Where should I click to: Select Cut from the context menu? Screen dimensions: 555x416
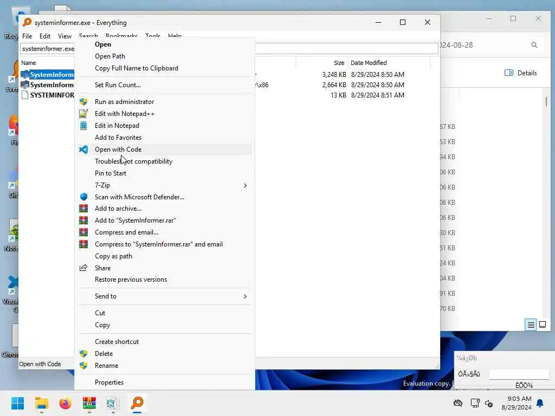(x=100, y=313)
